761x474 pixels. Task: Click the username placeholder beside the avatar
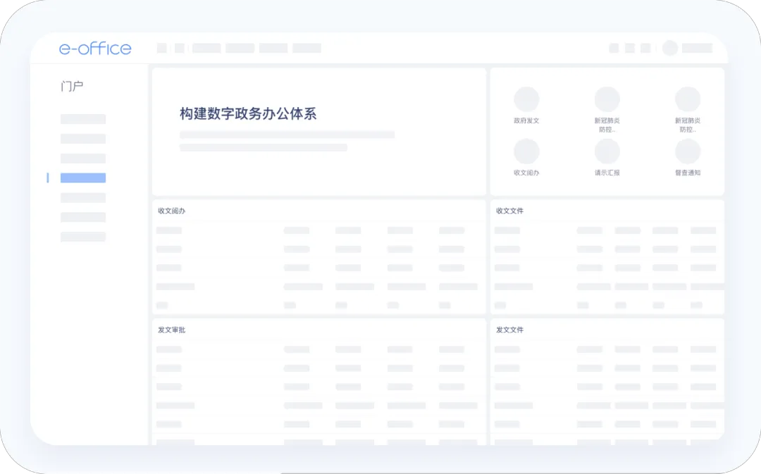pos(697,48)
